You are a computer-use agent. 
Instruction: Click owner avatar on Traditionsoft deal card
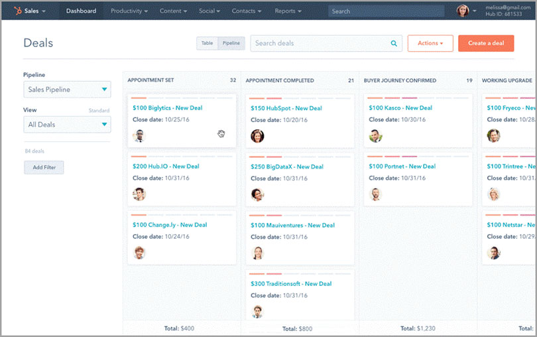[257, 311]
